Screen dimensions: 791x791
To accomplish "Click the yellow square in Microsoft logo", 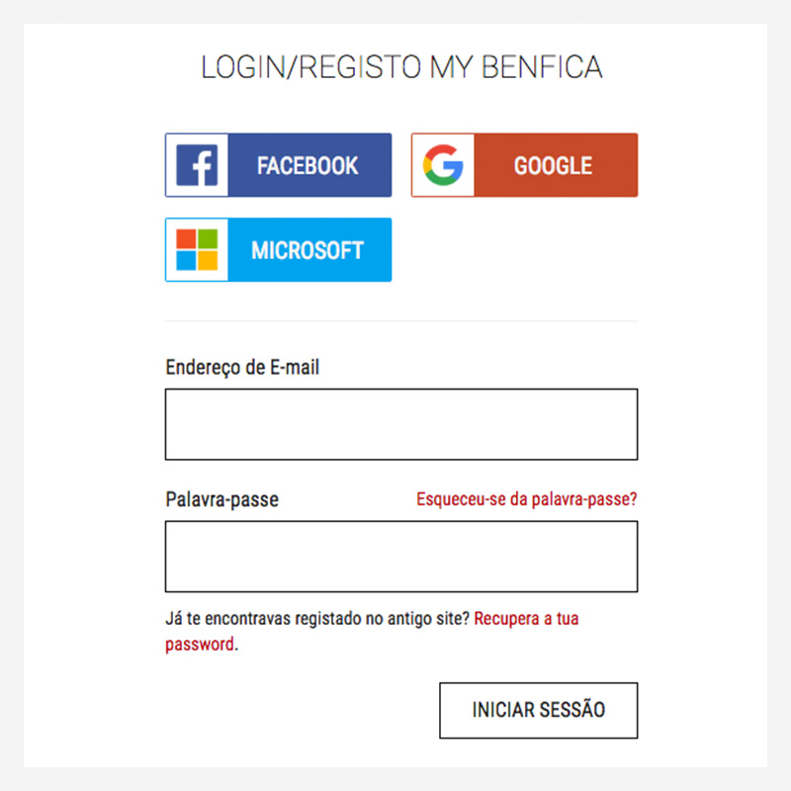I will (207, 260).
